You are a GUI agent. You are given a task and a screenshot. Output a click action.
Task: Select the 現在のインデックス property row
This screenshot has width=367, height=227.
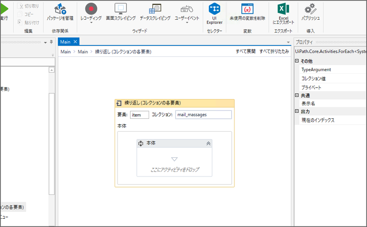click(x=333, y=120)
